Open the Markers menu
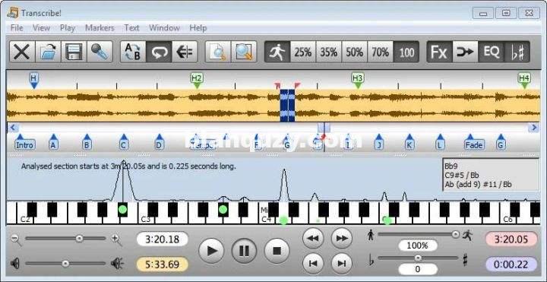Screen dimensions: 547x282 [100, 28]
